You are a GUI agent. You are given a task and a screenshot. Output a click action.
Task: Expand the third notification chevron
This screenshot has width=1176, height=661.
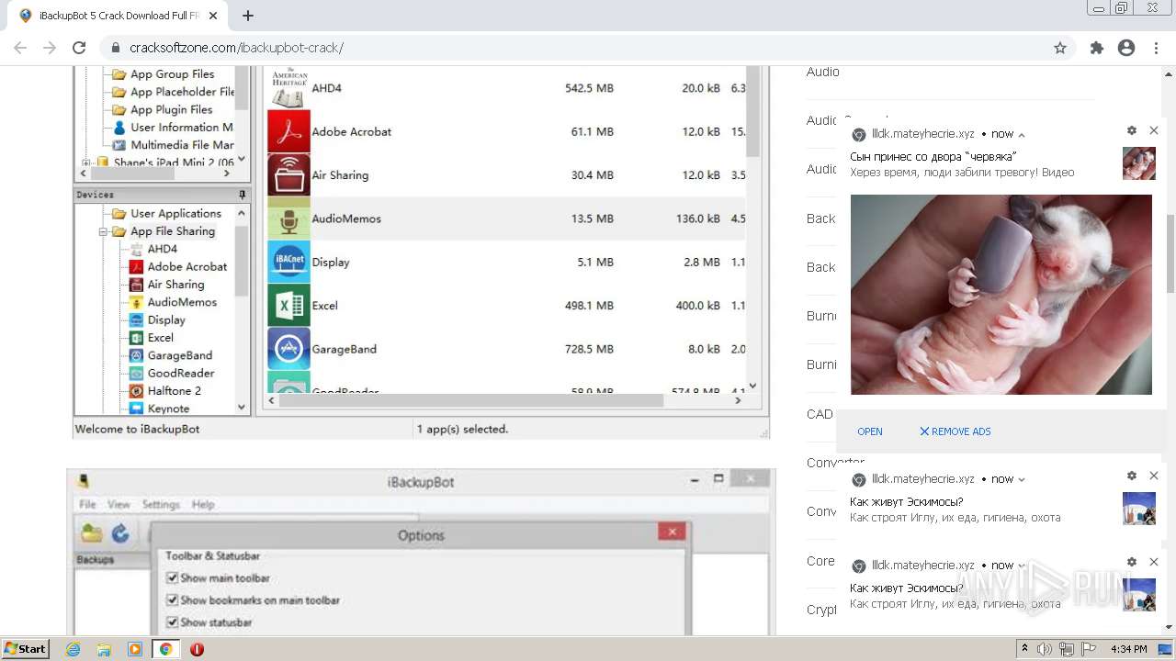(1022, 566)
